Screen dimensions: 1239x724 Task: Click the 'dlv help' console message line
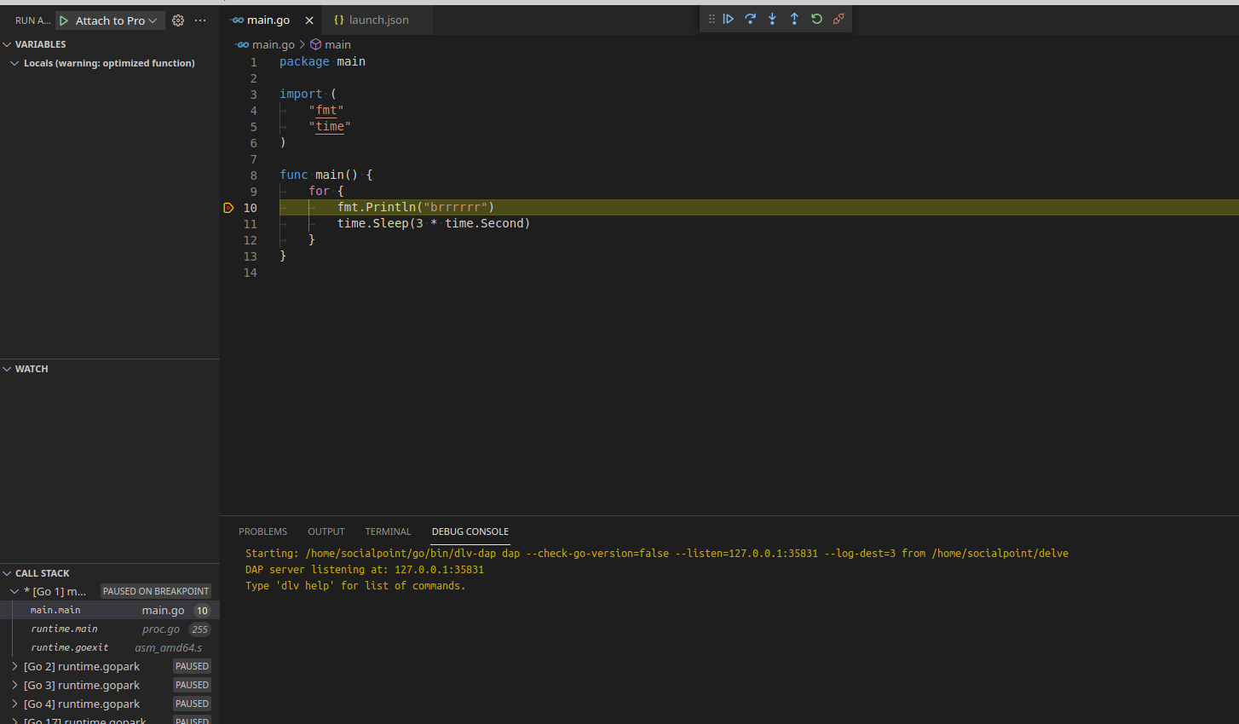355,586
